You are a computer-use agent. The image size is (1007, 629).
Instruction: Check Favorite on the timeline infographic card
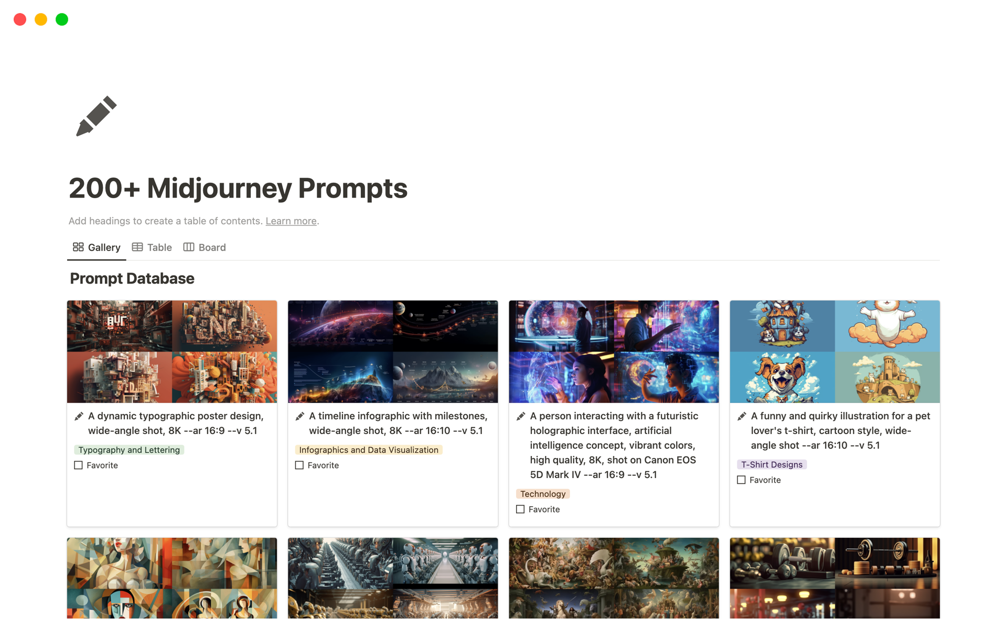(299, 465)
